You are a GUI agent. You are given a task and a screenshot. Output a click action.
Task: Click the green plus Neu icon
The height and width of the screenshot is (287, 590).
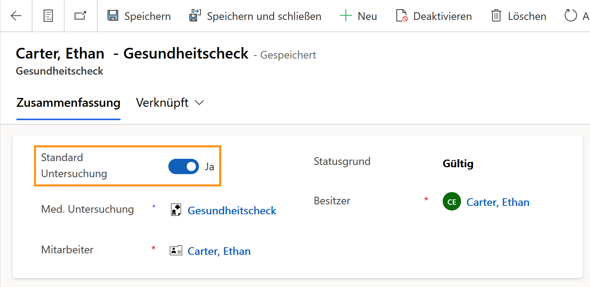[x=346, y=16]
